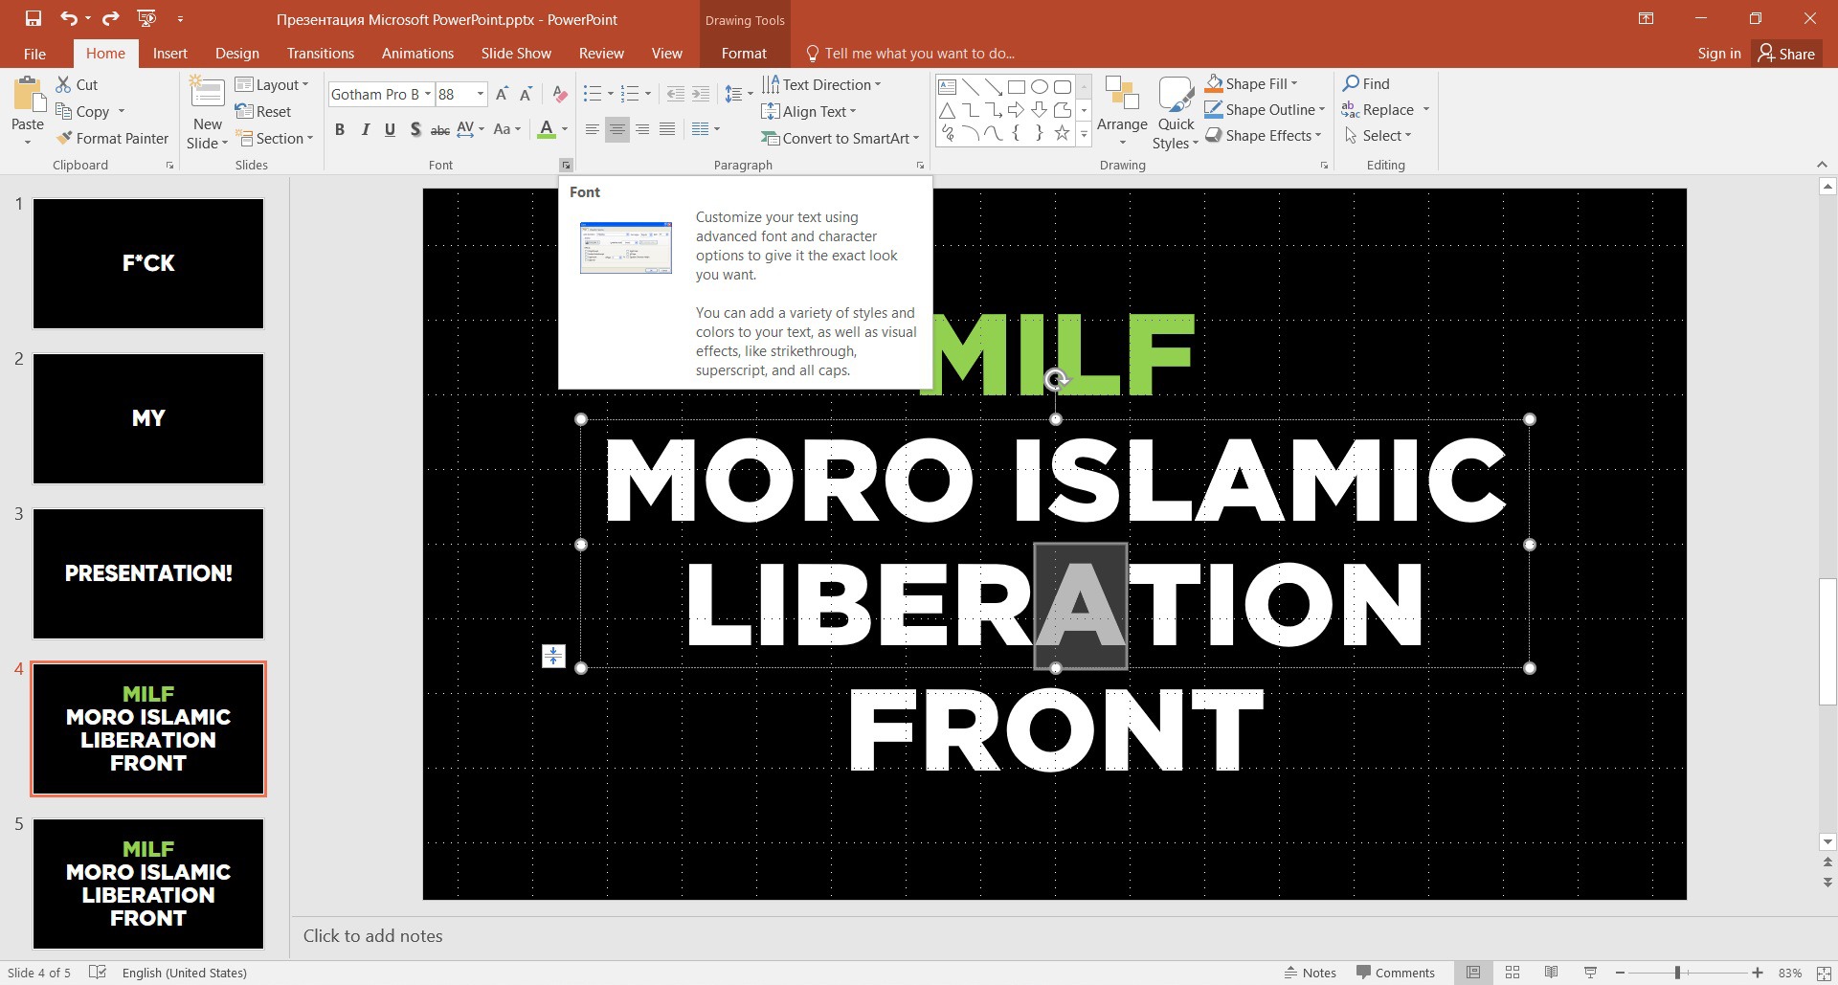Run spell check from the status bar icon
Image resolution: width=1838 pixels, height=985 pixels.
tap(98, 973)
